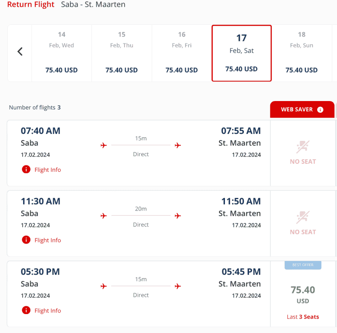Open Flight Info for 11:30 AM flight
Viewport: 337px width, 333px height.
[48, 240]
